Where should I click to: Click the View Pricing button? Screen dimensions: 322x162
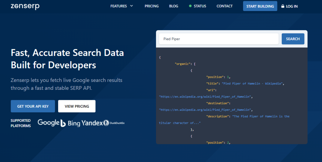77,106
